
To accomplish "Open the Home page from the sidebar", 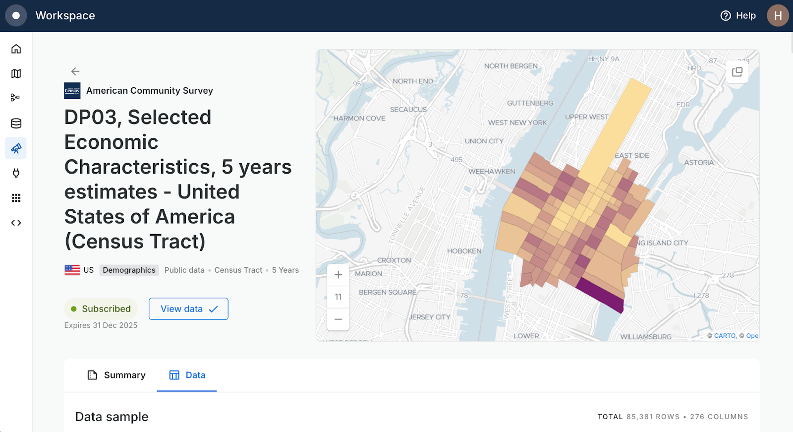I will coord(16,49).
